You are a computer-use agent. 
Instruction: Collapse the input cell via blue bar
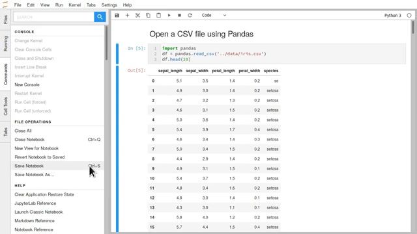[x=117, y=54]
